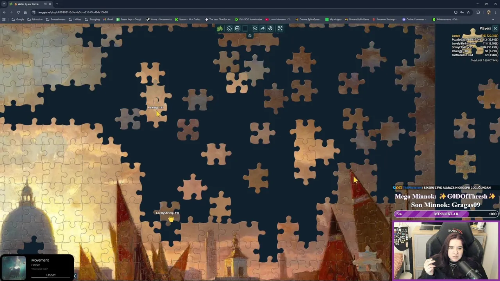The height and width of the screenshot is (281, 500).
Task: Open the Home - Steamworks bookmark
Action: tap(159, 20)
